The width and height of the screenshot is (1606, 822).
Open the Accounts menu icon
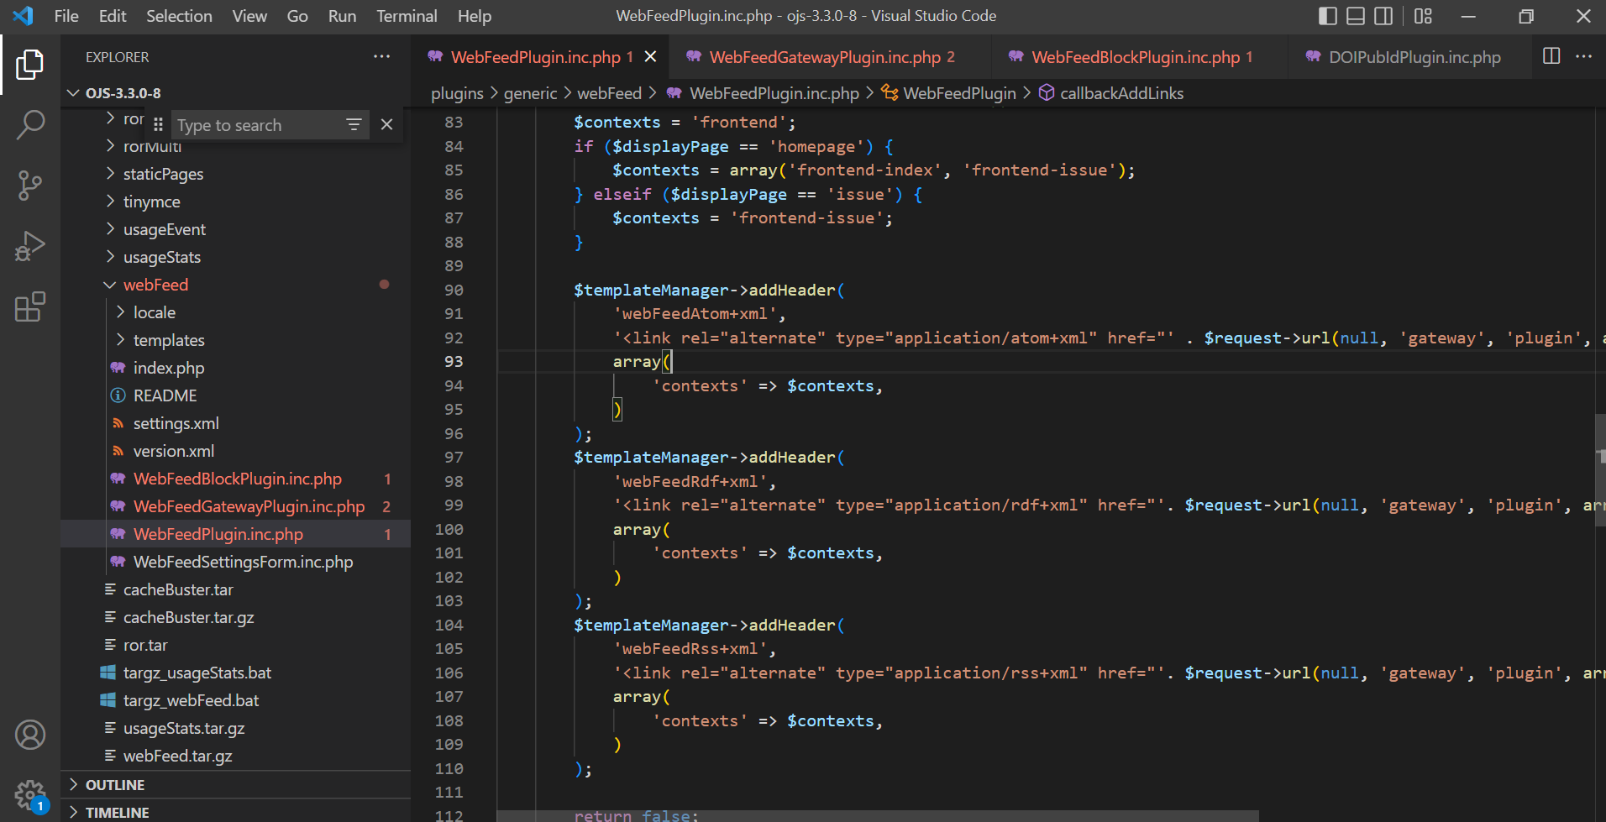[x=29, y=735]
